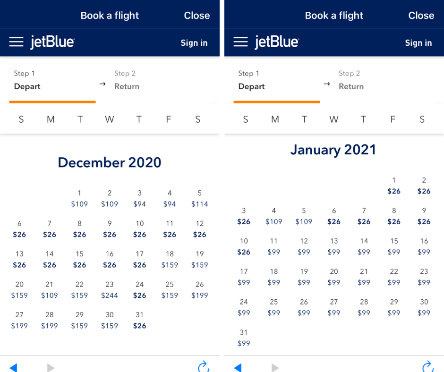Open hamburger menu on January 2021 screen
Image resolution: width=444 pixels, height=372 pixels.
pyautogui.click(x=240, y=42)
